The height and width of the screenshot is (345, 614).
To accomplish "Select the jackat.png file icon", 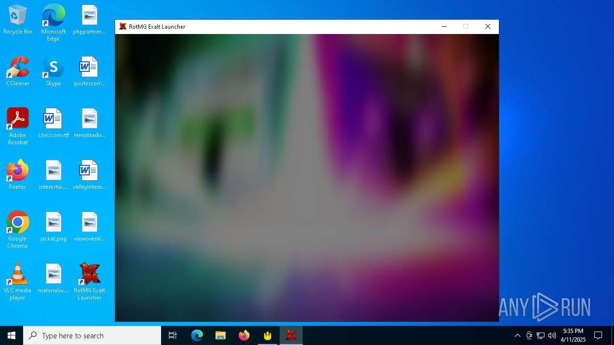I will 53,227.
